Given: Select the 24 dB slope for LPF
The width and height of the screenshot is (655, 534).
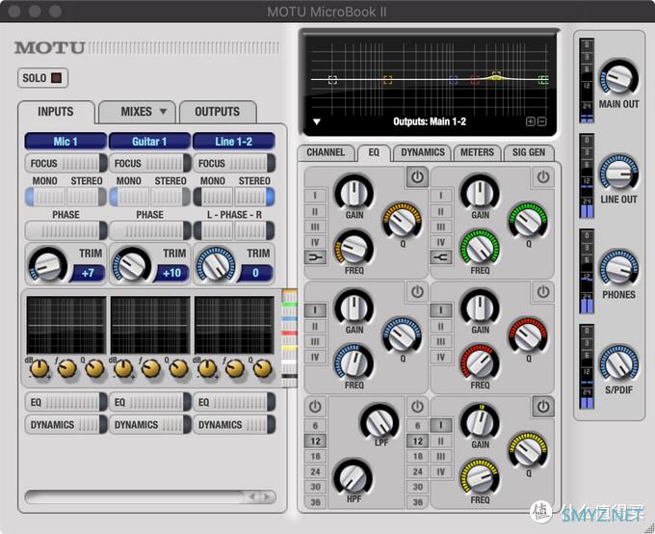Looking at the screenshot, I should (x=417, y=471).
